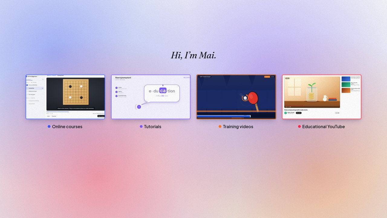Toggle the Split it step checkmark
This screenshot has width=387, height=218.
[x=116, y=92]
